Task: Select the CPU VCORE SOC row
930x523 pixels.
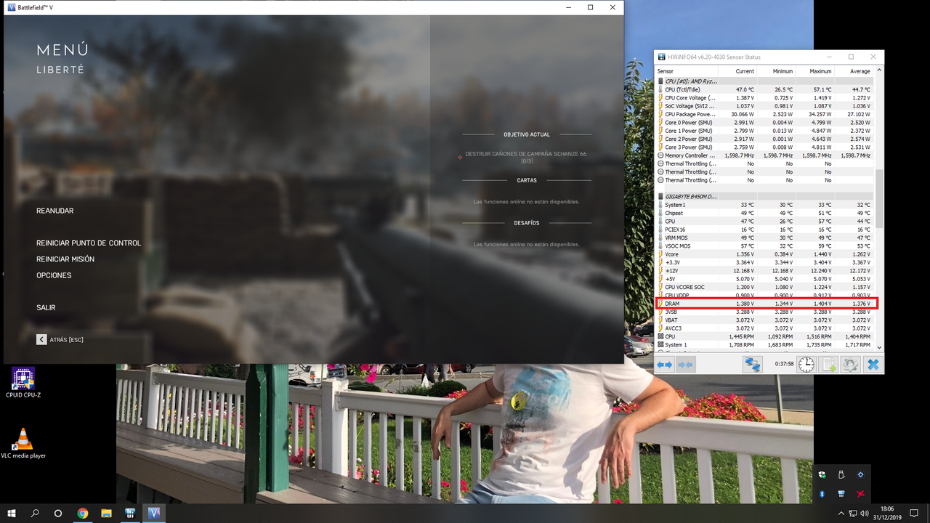Action: pyautogui.click(x=764, y=287)
